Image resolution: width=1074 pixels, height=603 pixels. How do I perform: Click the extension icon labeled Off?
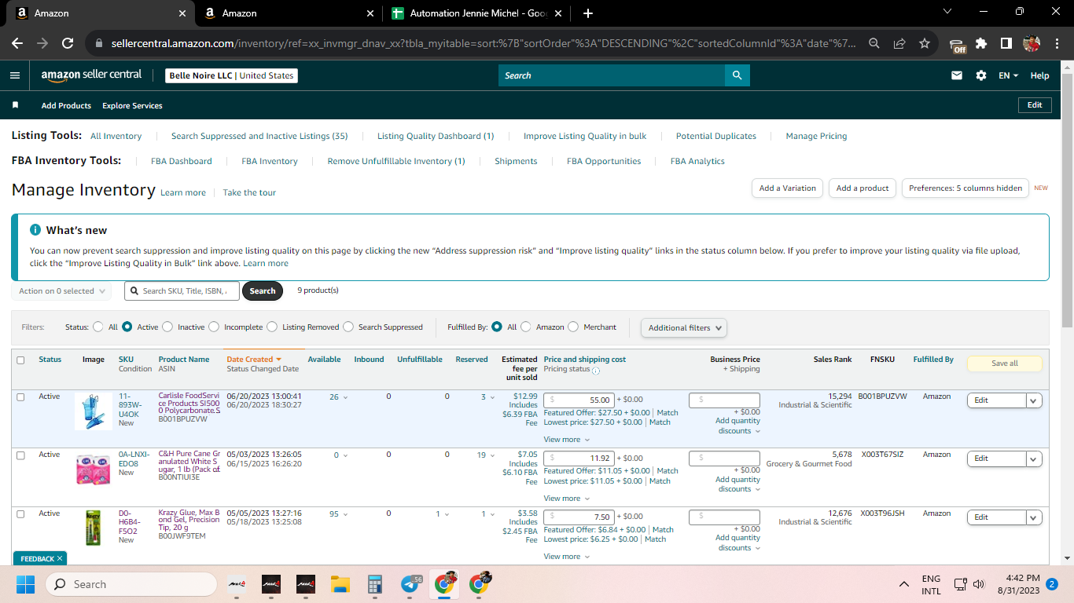tap(957, 45)
